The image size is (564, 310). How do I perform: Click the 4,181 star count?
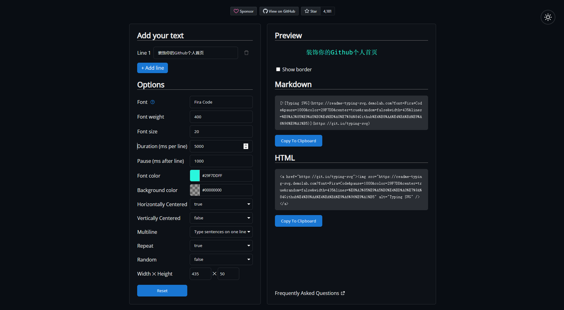[x=327, y=11]
